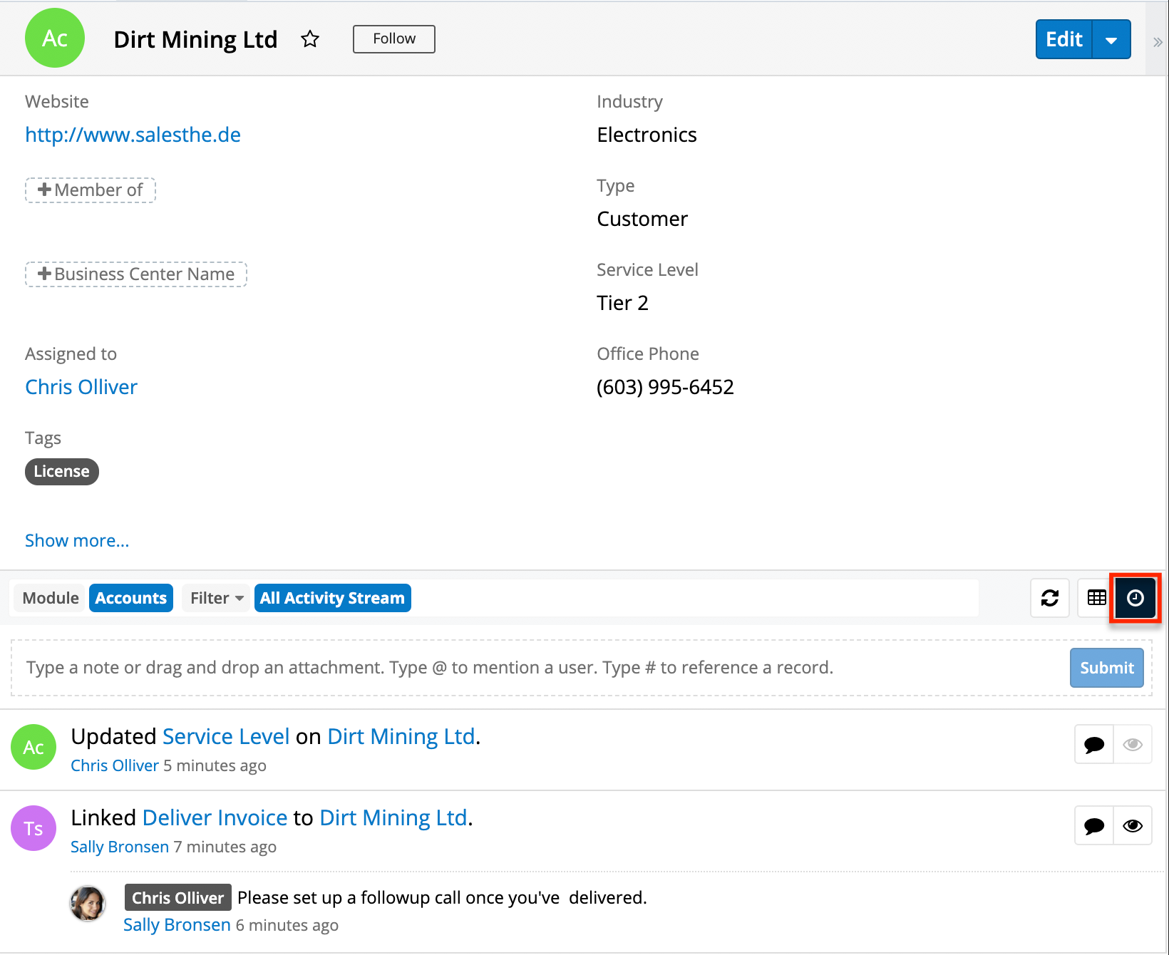Toggle the Follow button for this account
The image size is (1169, 955).
point(393,39)
